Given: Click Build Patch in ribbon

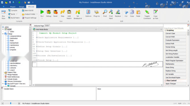Looking at the screenshot, I should (x=14, y=18).
